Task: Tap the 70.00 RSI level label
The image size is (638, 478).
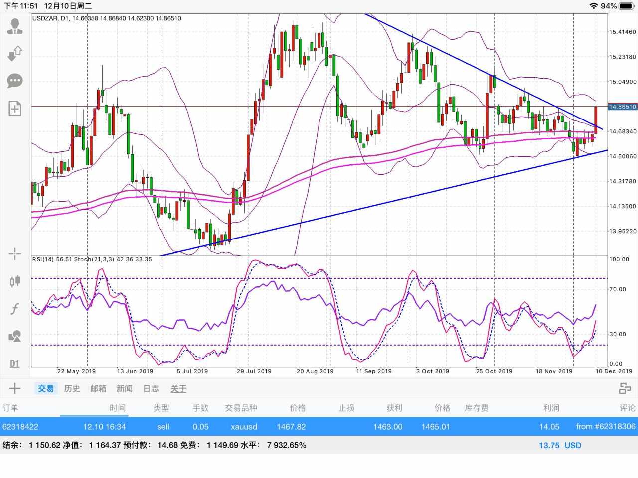Action: pos(618,289)
